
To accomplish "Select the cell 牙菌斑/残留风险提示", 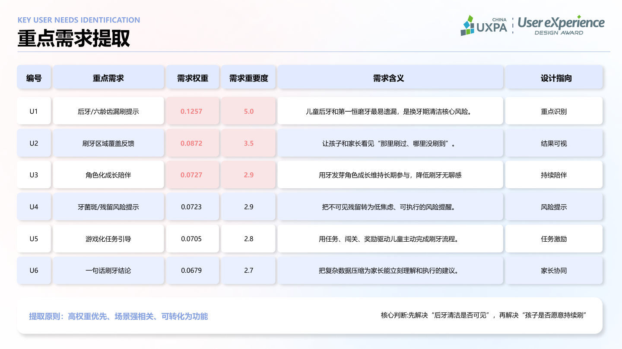I will pyautogui.click(x=108, y=207).
